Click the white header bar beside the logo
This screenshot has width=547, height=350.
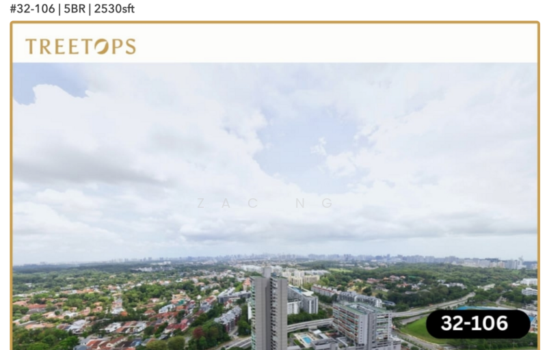pos(335,44)
